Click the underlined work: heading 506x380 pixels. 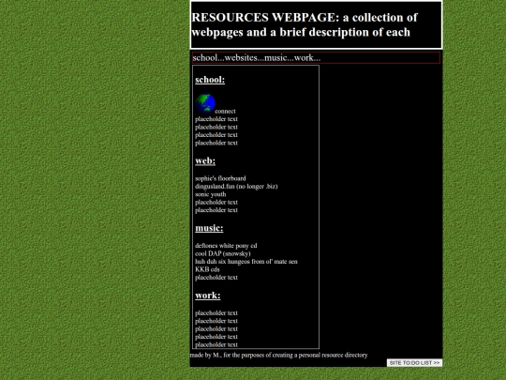208,296
